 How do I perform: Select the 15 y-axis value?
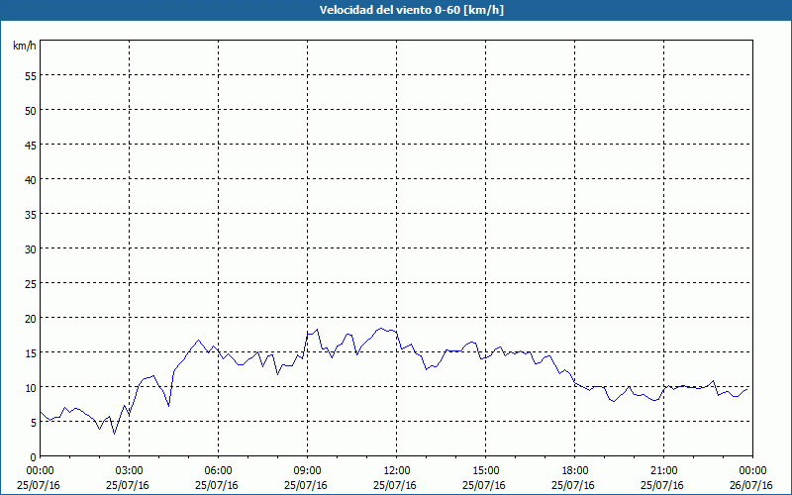31,353
